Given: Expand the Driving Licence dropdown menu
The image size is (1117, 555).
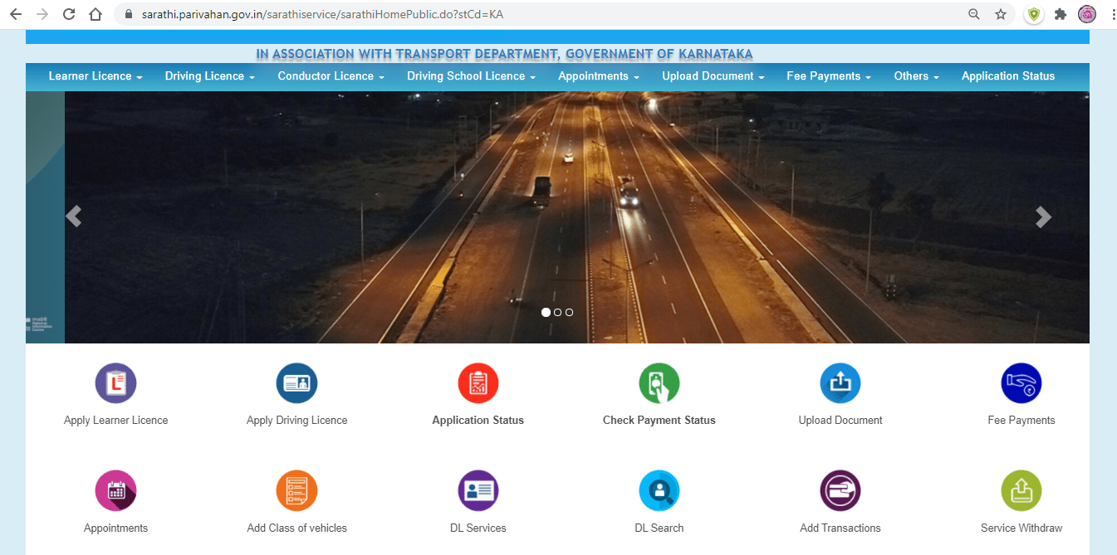Looking at the screenshot, I should [209, 76].
